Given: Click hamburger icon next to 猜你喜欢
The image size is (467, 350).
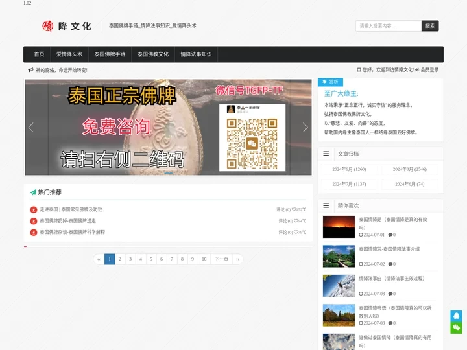Looking at the screenshot, I should click(x=326, y=205).
